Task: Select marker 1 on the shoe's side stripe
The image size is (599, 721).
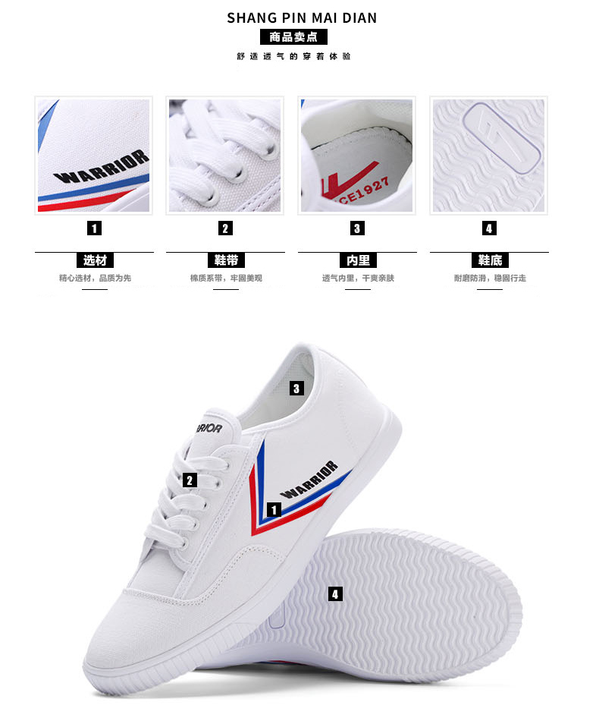Action: coord(274,509)
